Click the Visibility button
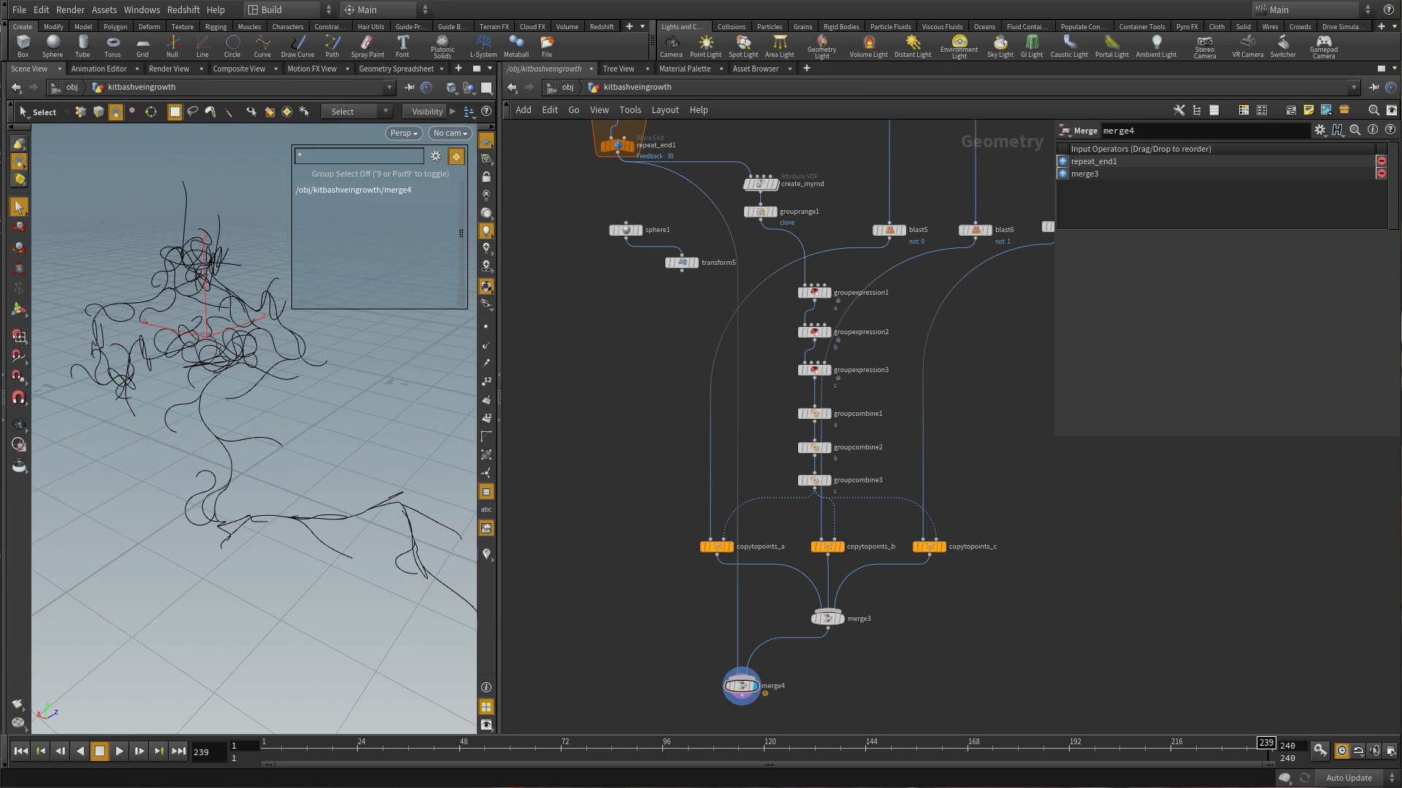The height and width of the screenshot is (788, 1402). (427, 112)
